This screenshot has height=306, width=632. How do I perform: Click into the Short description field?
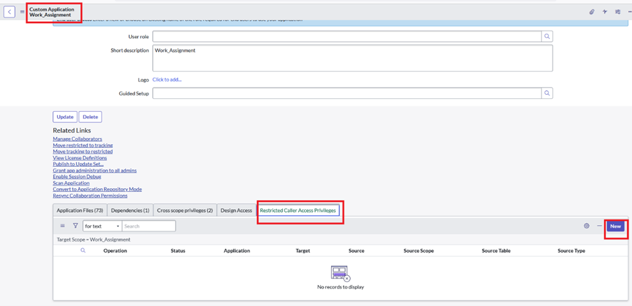coord(352,58)
